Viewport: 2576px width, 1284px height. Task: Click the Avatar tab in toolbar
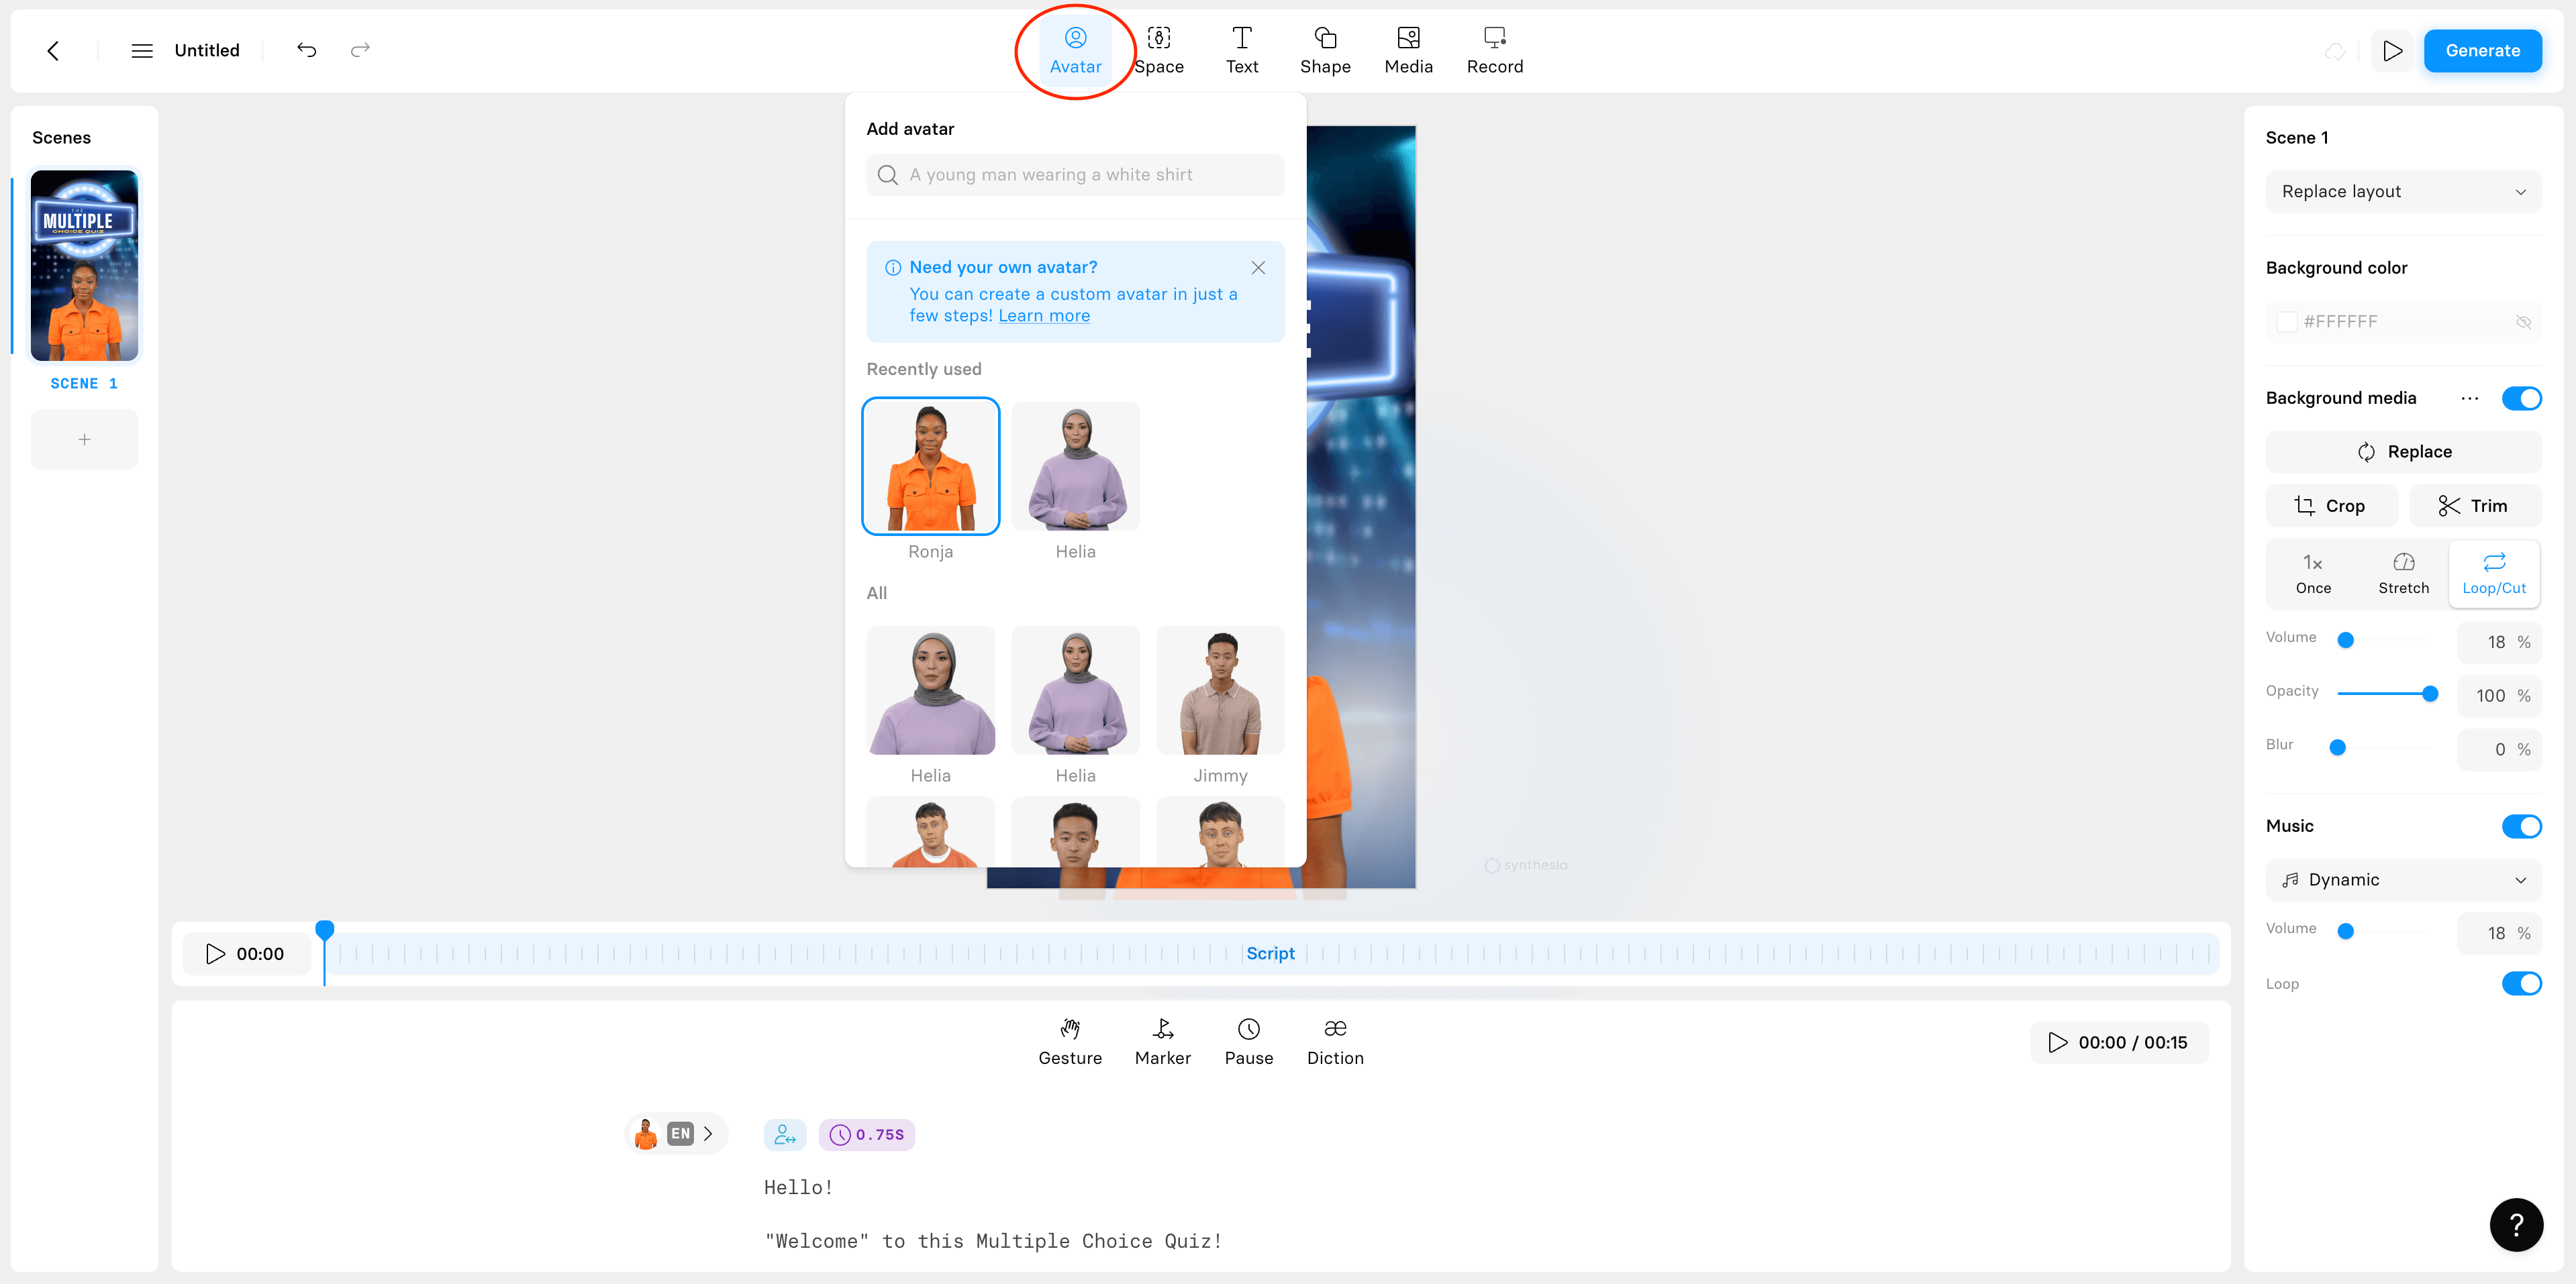(x=1076, y=49)
